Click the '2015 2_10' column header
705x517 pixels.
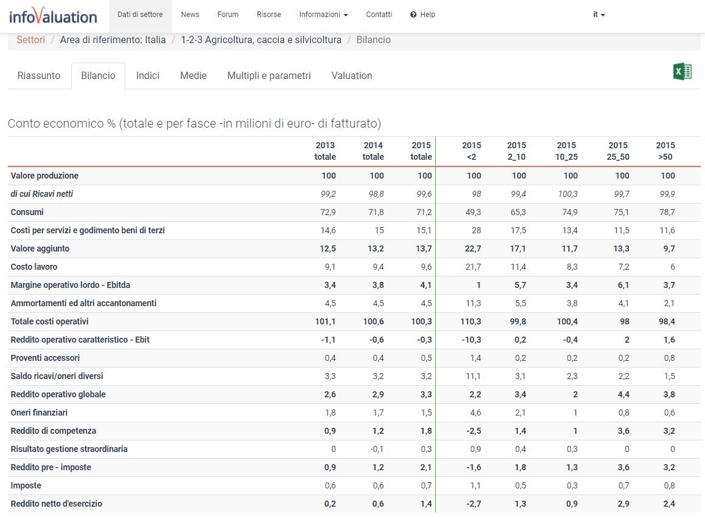pyautogui.click(x=516, y=151)
